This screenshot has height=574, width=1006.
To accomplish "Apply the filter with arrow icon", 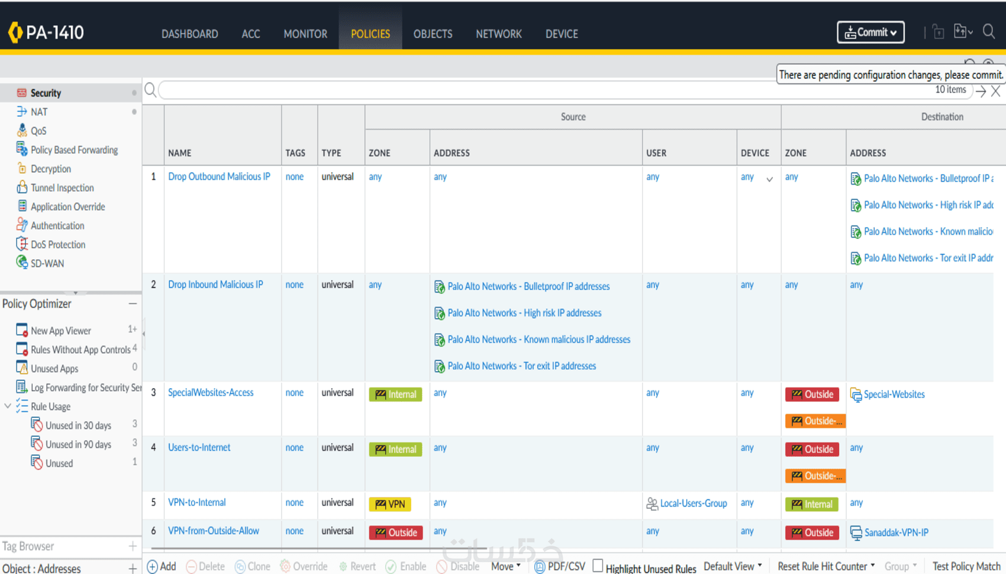I will point(981,91).
